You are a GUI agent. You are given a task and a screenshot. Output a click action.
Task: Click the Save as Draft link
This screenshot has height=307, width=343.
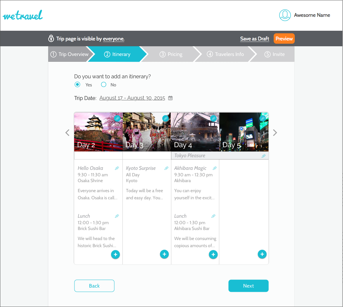coord(255,39)
